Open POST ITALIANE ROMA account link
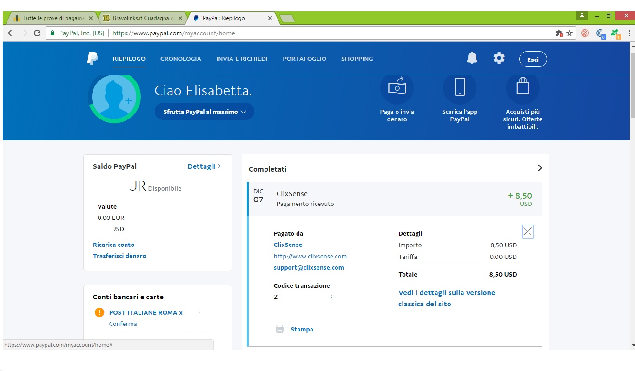Viewport: 635px width, 371px height. [x=146, y=312]
